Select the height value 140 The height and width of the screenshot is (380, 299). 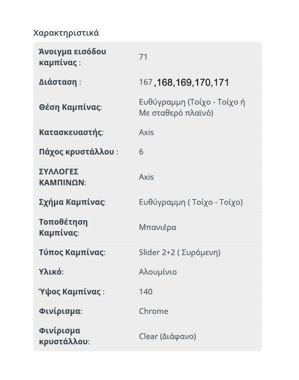click(146, 292)
